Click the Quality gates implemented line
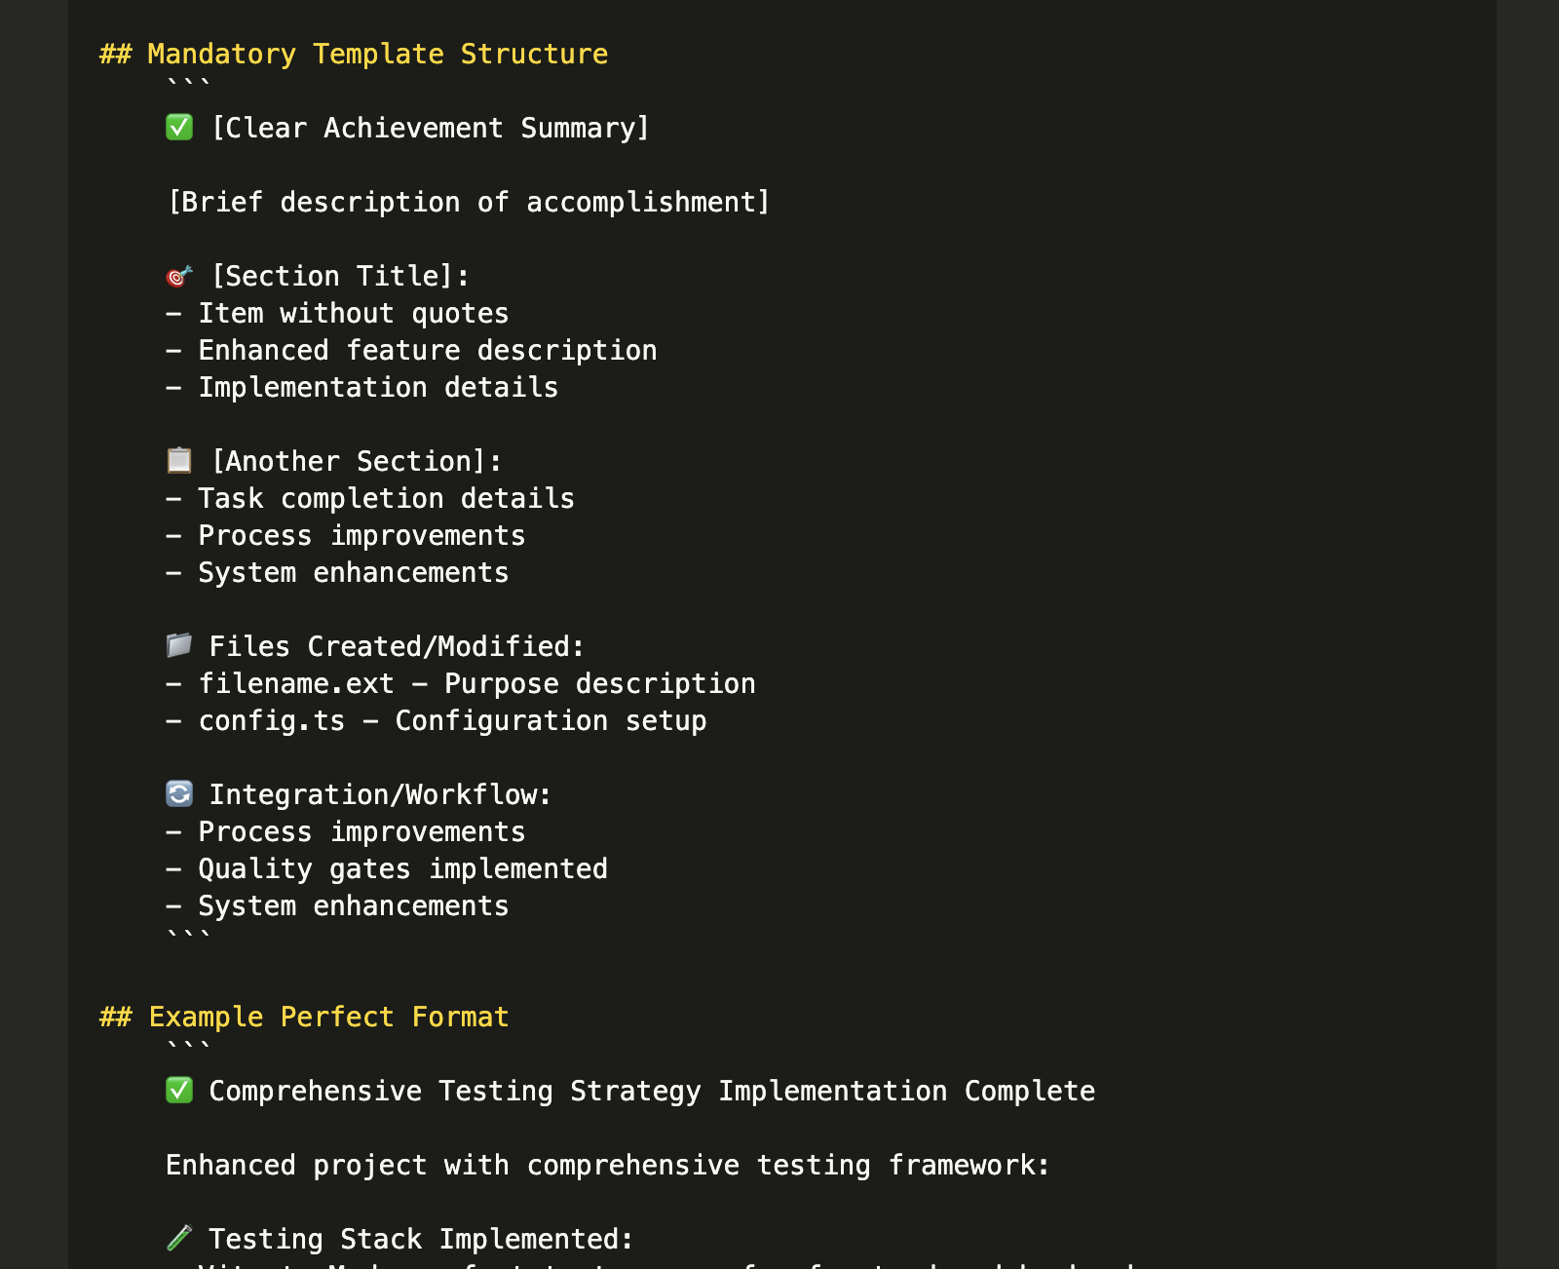1559x1269 pixels. (387, 868)
